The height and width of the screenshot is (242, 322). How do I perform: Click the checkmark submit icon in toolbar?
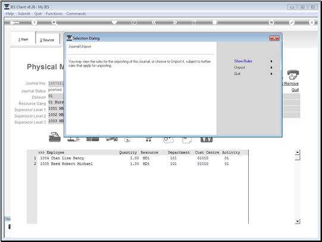point(292,23)
